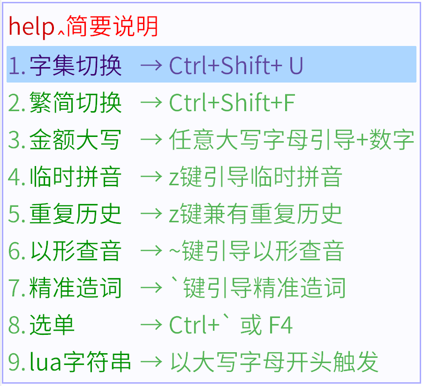The height and width of the screenshot is (386, 423).
Task: Pick candidate 3 金额大写
Action: pyautogui.click(x=75, y=140)
